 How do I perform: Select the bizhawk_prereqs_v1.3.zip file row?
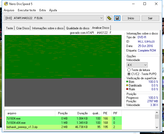click(64, 127)
